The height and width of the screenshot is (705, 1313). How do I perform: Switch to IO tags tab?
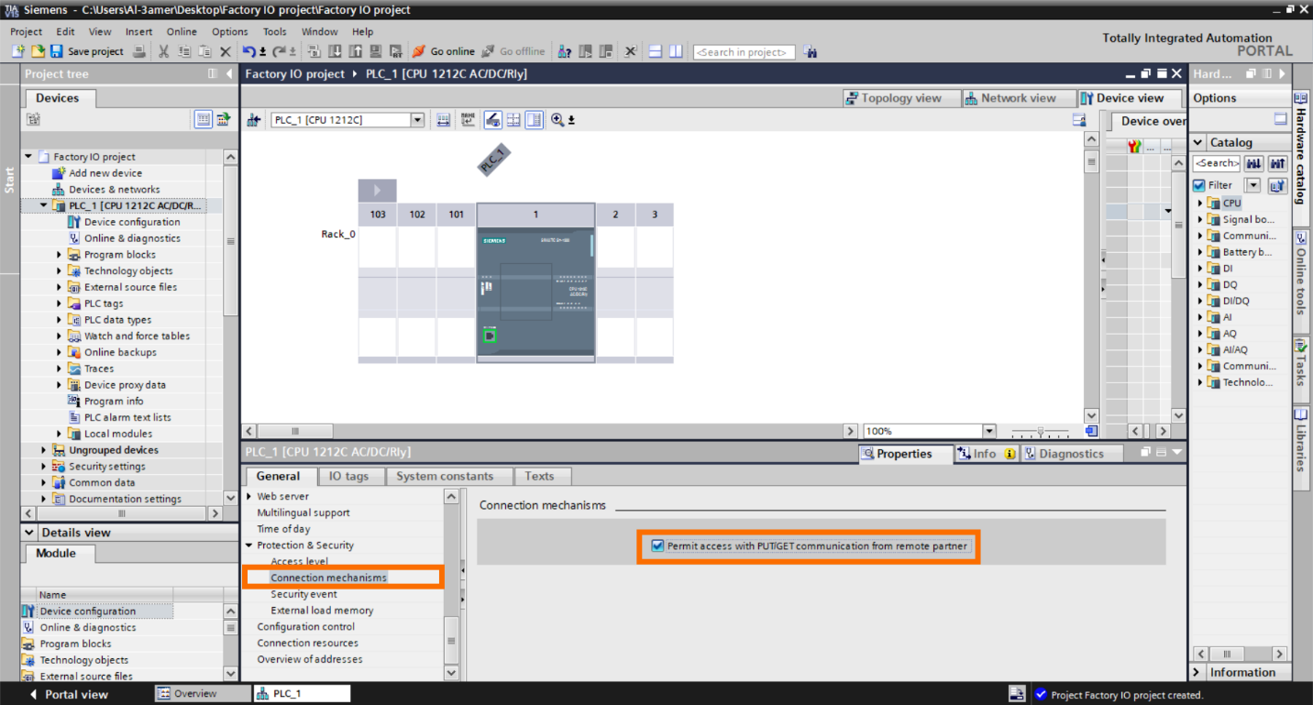click(x=348, y=477)
